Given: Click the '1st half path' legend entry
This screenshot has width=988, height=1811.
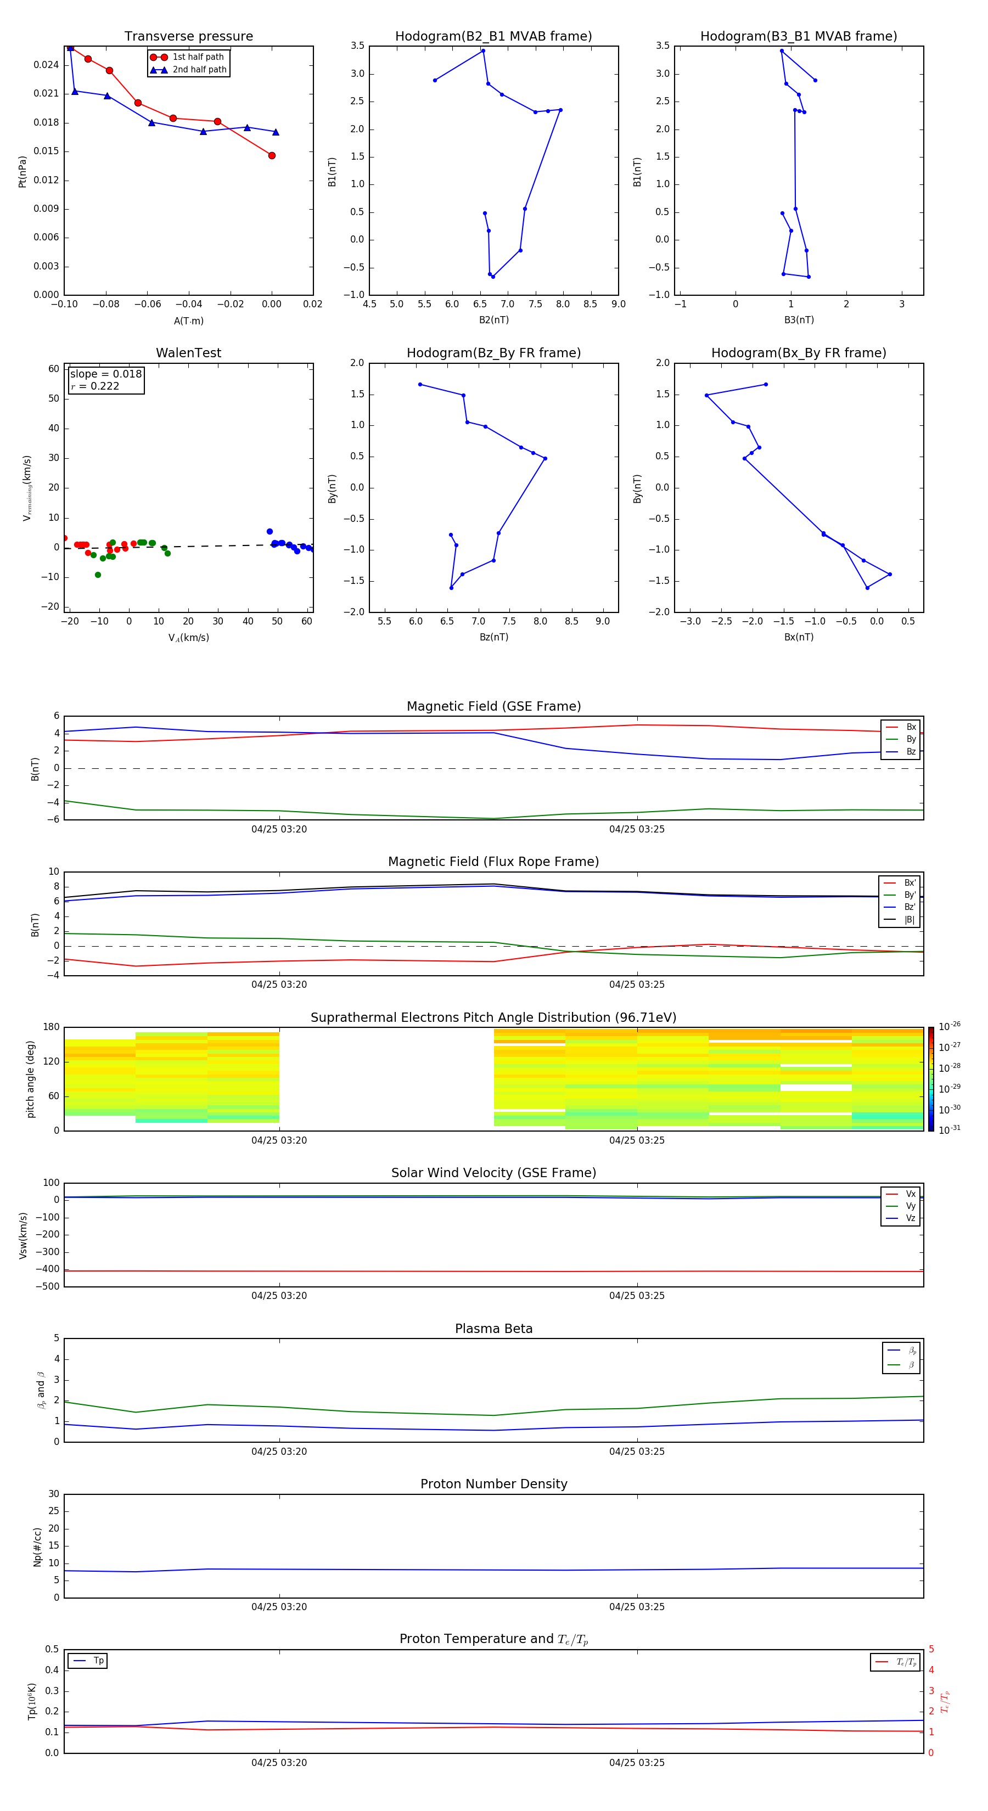Looking at the screenshot, I should 188,57.
